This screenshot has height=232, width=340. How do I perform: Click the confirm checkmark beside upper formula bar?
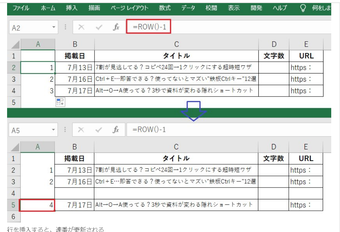(x=99, y=27)
